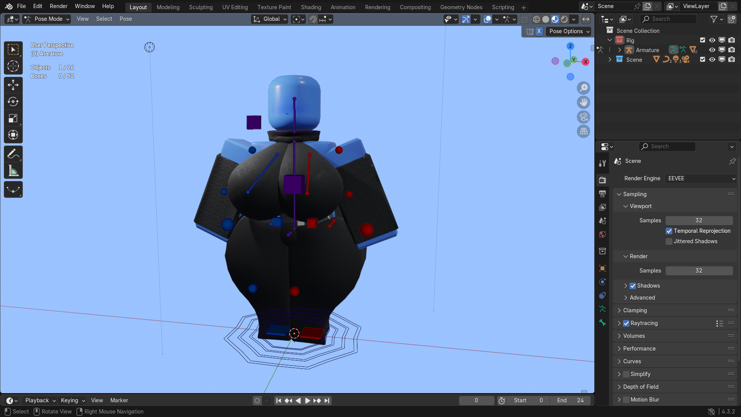Open the Output properties tab
Screen dimensions: 741x417
coord(602,193)
